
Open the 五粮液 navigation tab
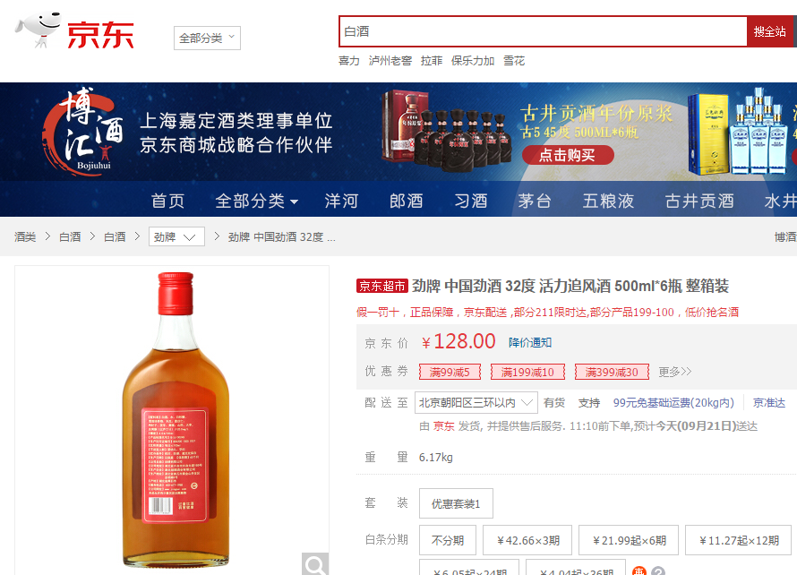pyautogui.click(x=608, y=201)
